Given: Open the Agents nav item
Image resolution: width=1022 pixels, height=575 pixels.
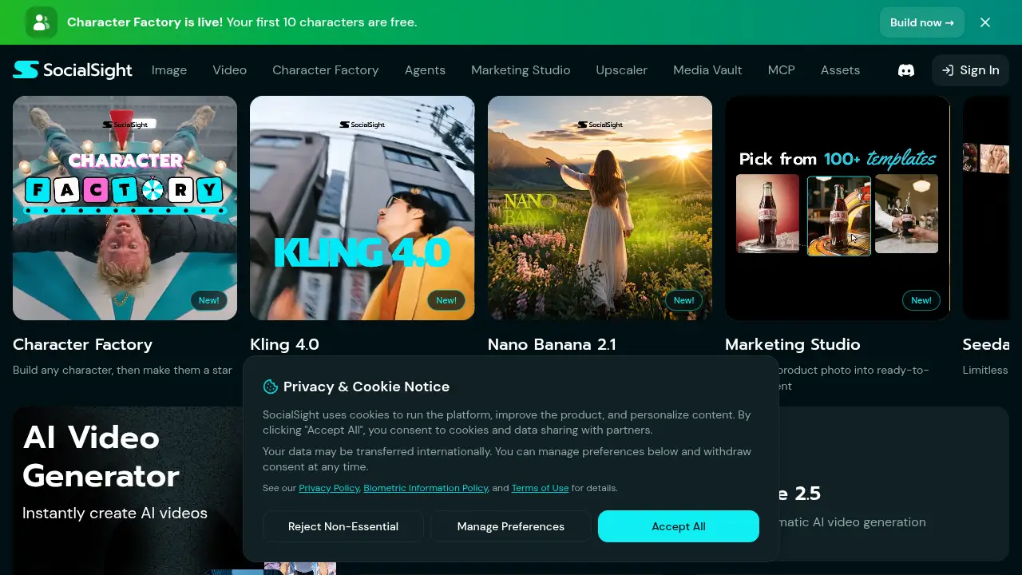Looking at the screenshot, I should [425, 70].
